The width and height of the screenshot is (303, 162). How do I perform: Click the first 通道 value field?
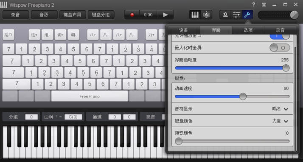pos(115,117)
